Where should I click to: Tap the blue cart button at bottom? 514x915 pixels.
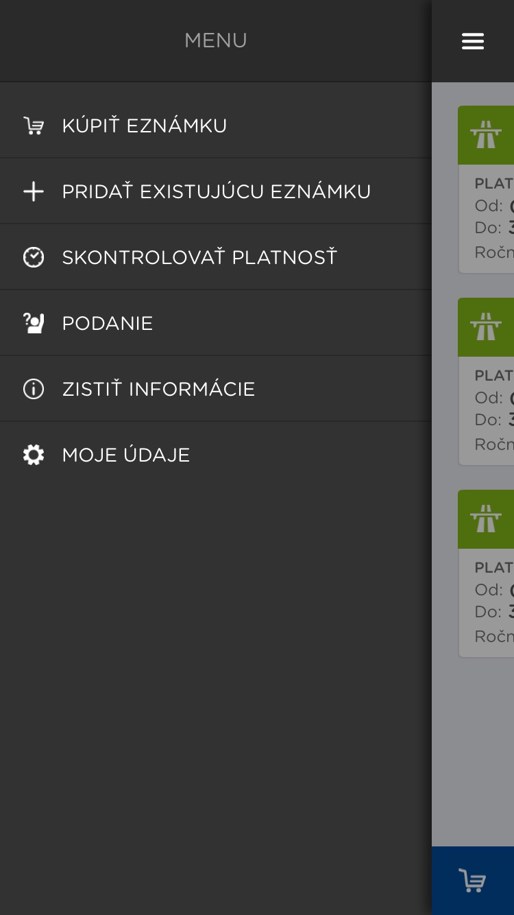[x=473, y=881]
